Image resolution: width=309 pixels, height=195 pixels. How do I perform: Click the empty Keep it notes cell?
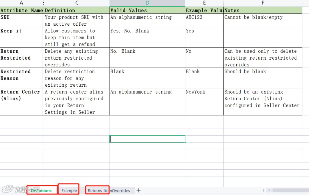(263, 37)
